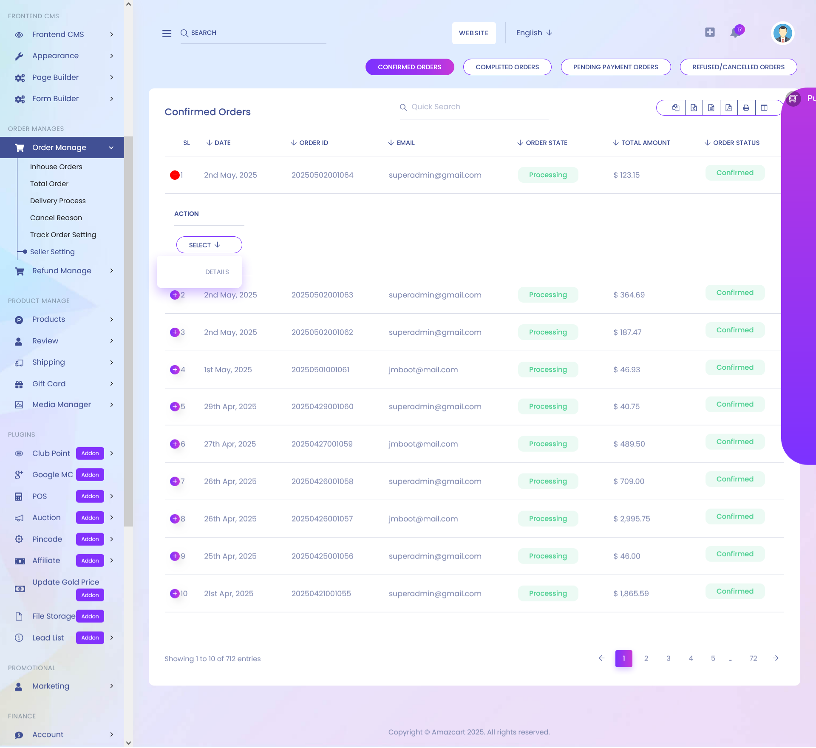816x748 pixels.
Task: Open Auction megaphone icon menu
Action: click(19, 518)
